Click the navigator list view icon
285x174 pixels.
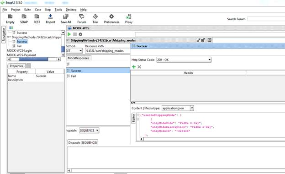tap(11, 28)
